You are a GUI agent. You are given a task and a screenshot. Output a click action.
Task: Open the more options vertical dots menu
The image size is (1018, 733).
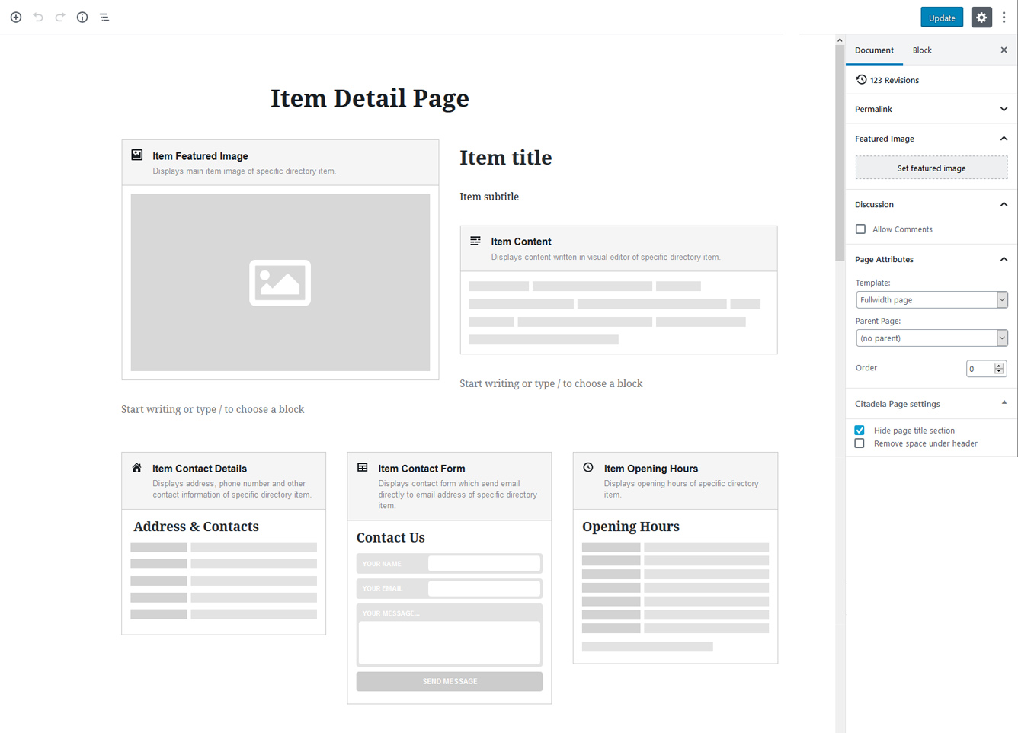1004,18
